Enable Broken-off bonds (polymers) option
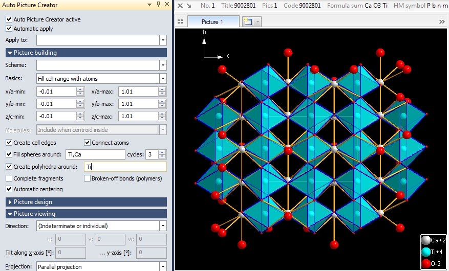The height and width of the screenshot is (271, 449). pos(88,178)
